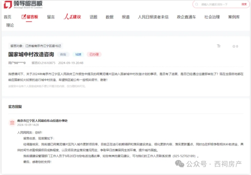Open the 话题 navigation item
This screenshot has width=251, height=175.
(93, 17)
